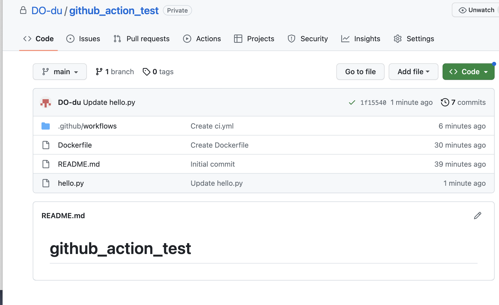This screenshot has height=305, width=499.
Task: Open the main branch selector dropdown
Action: (60, 72)
